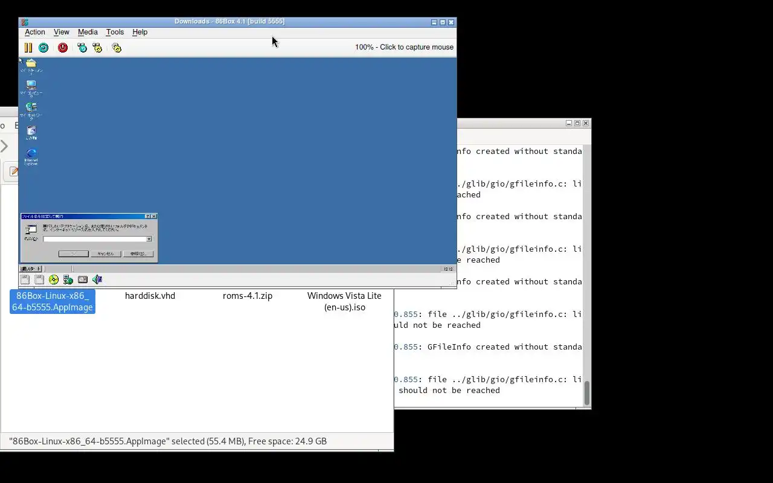Open the Media menu

coord(88,32)
